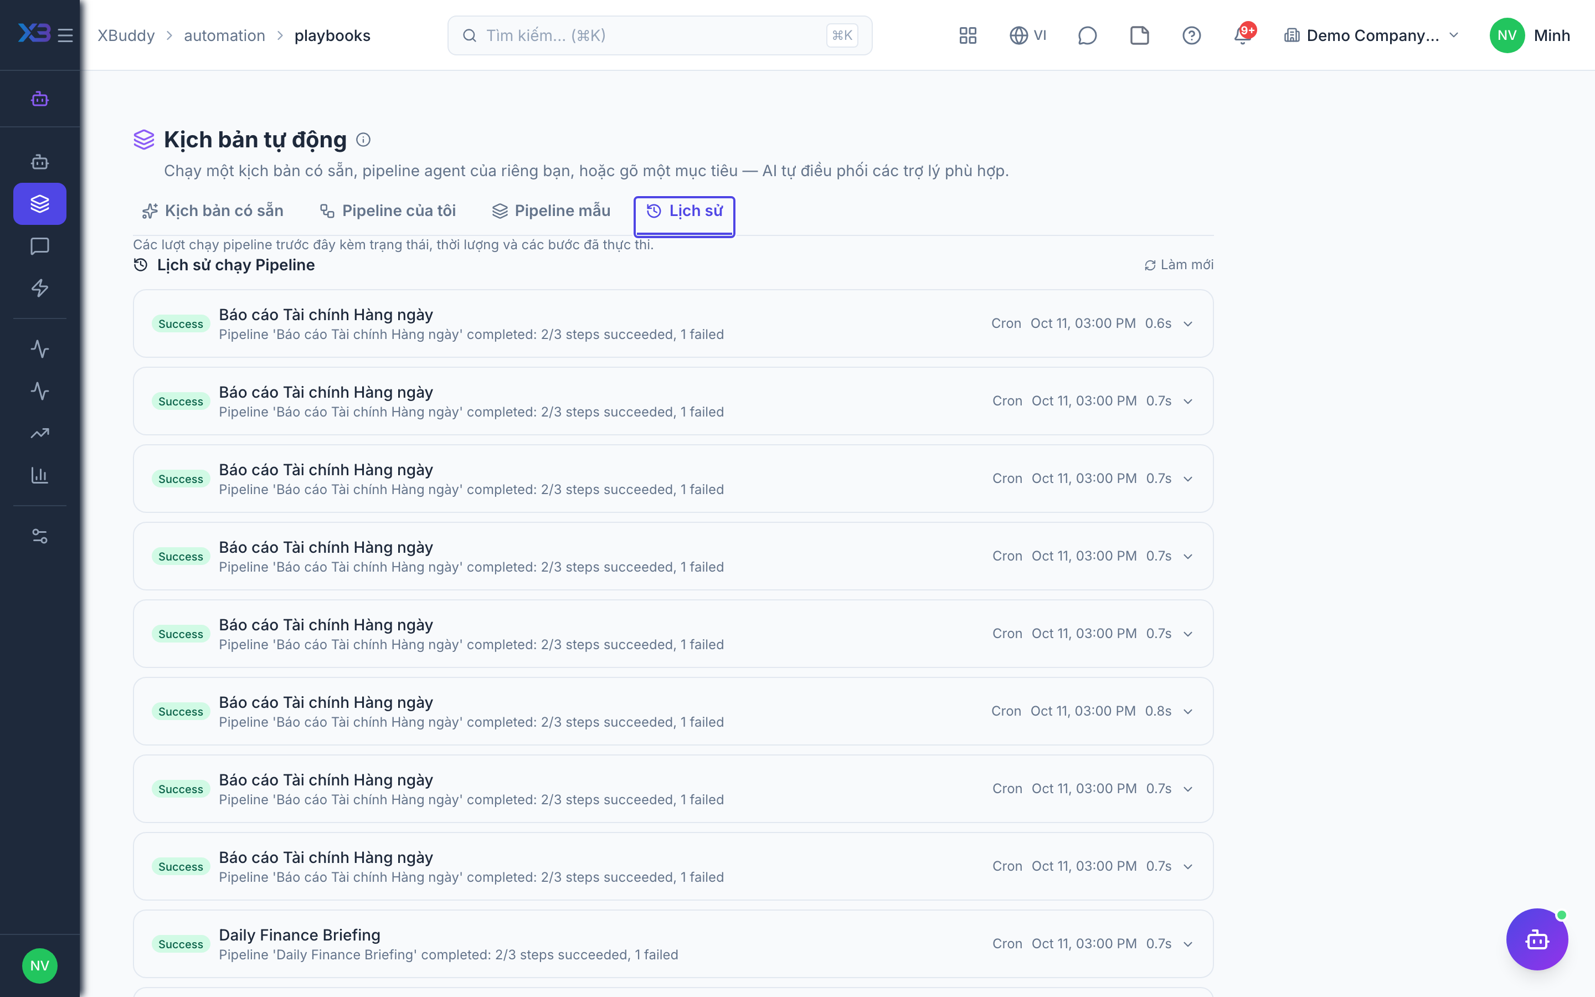Click the Lịch sử chạy Pipeline heading

[235, 265]
